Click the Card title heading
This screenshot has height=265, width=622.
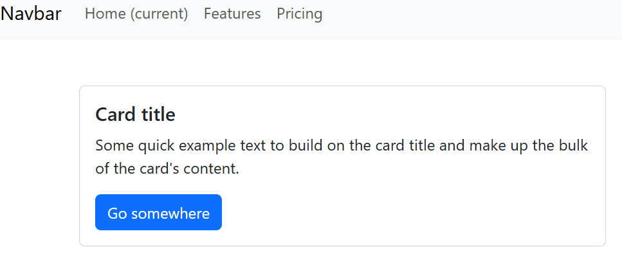pyautogui.click(x=135, y=115)
